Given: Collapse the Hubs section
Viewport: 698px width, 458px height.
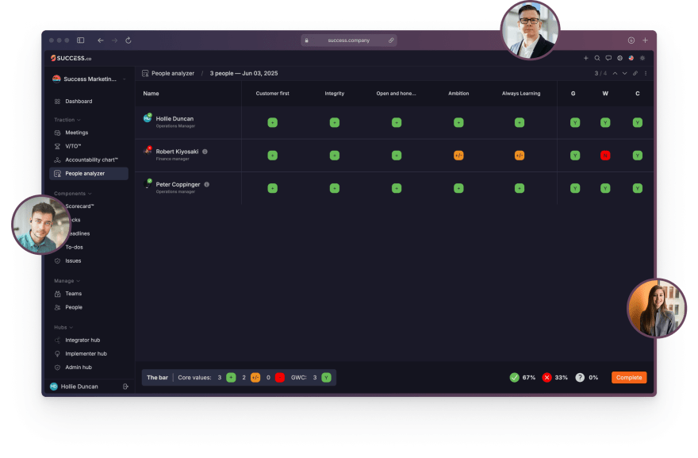Looking at the screenshot, I should 63,328.
